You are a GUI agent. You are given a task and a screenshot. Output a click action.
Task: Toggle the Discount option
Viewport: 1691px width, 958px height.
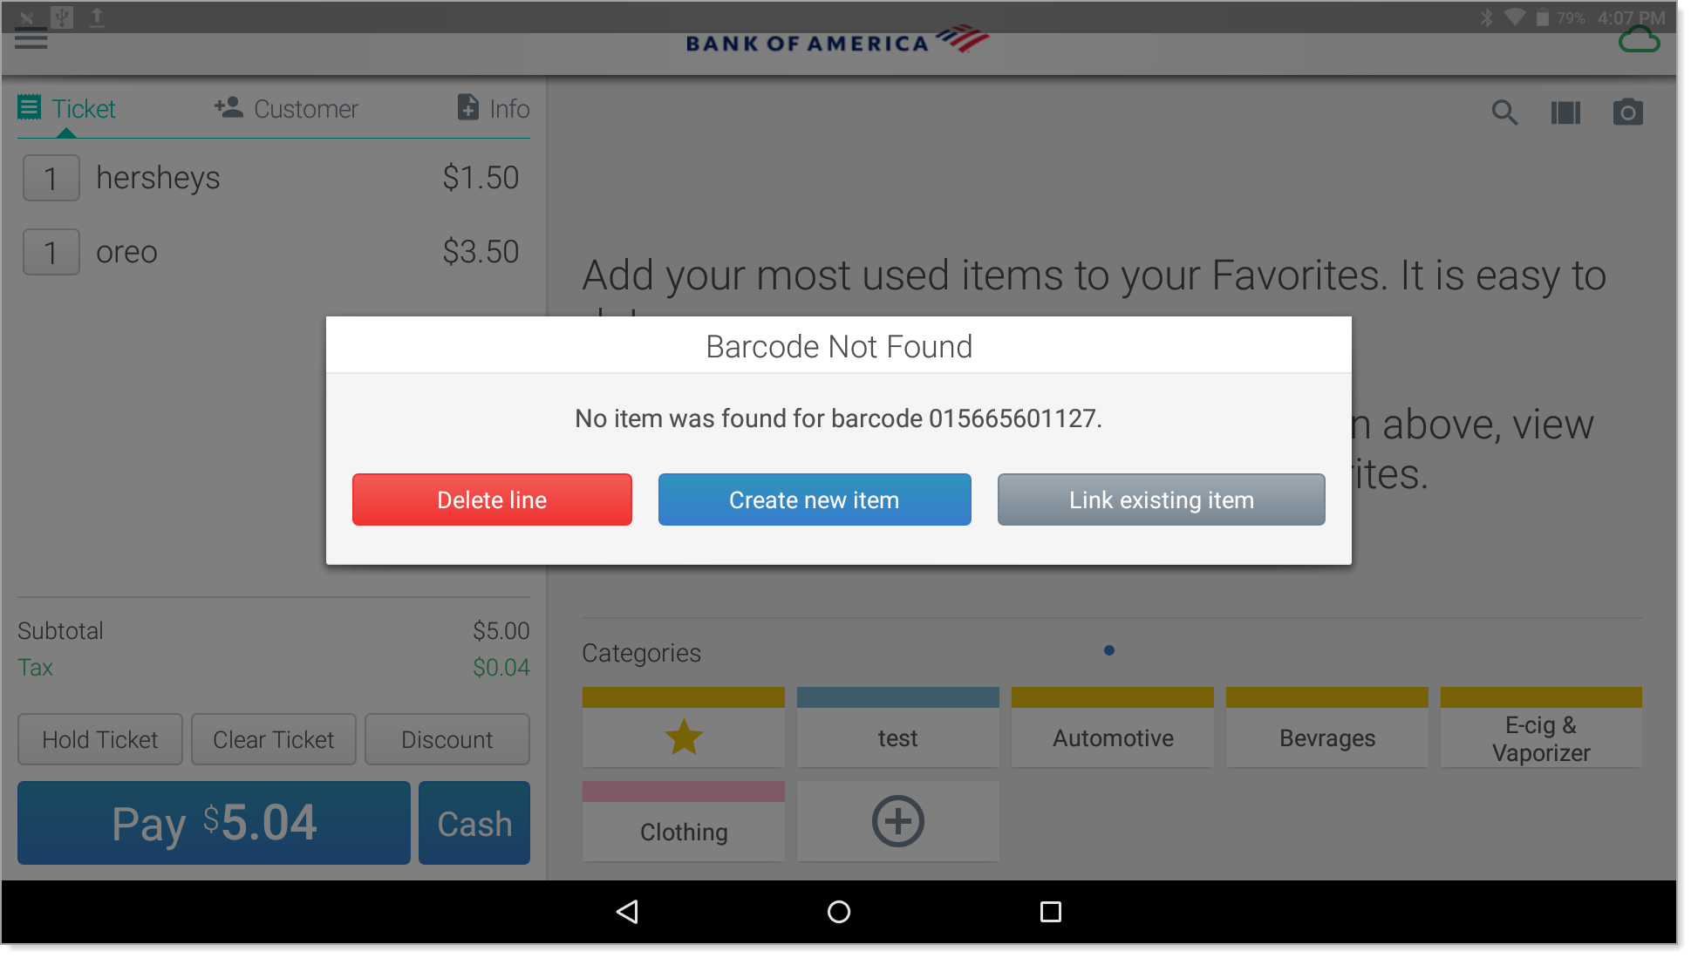coord(444,738)
